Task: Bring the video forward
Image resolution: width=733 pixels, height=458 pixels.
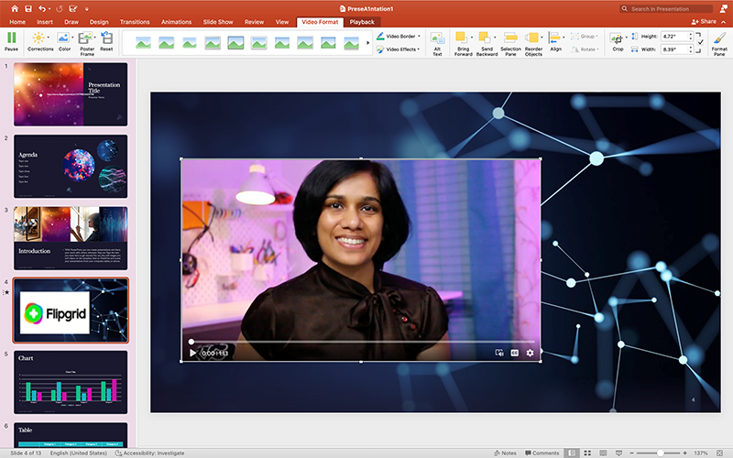Action: point(462,43)
